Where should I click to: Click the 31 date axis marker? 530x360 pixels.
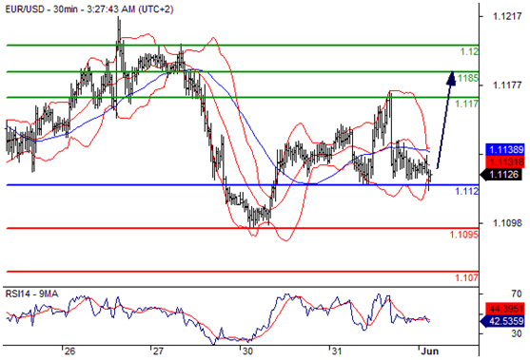336,351
